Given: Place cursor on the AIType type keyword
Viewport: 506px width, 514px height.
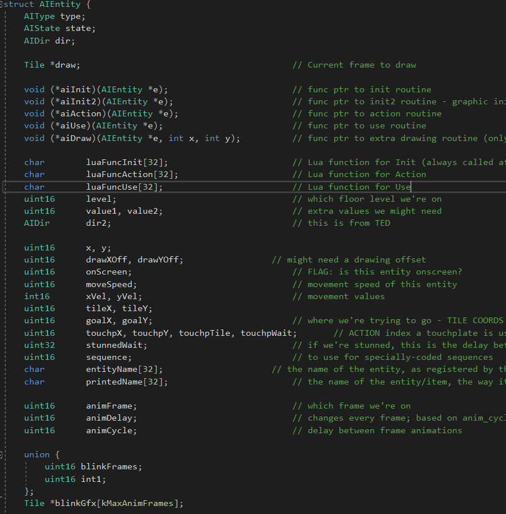Looking at the screenshot, I should click(x=40, y=17).
